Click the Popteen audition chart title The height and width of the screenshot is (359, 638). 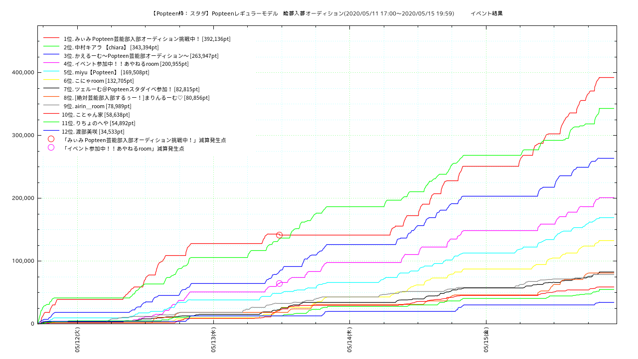coord(303,13)
